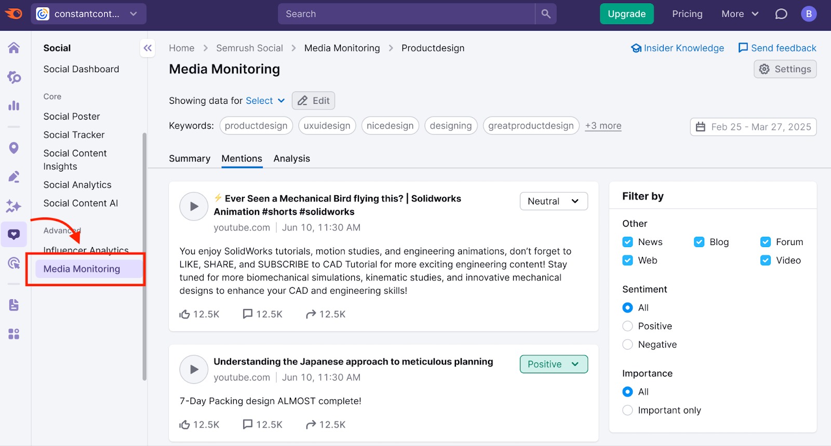
Task: Open the Neutral sentiment dropdown
Action: [x=553, y=201]
